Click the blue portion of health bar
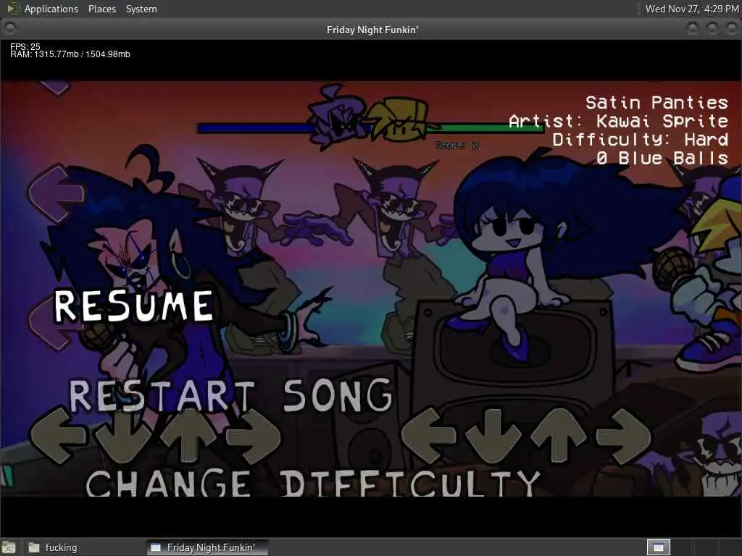742x556 pixels. 254,129
